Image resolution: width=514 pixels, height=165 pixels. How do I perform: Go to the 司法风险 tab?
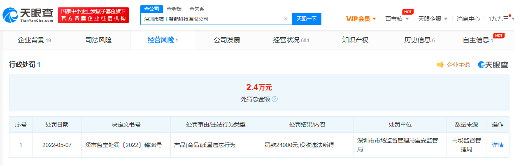[98, 40]
